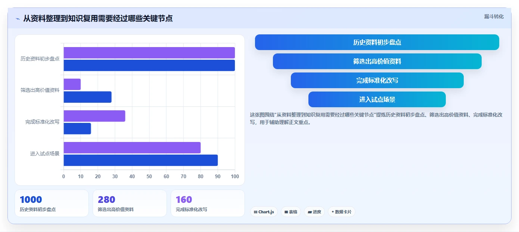Click the purple bar for 历史资料初步盘点
This screenshot has width=519, height=232.
tap(149, 53)
